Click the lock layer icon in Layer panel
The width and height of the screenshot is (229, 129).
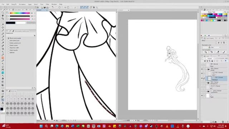pyautogui.click(x=212, y=61)
